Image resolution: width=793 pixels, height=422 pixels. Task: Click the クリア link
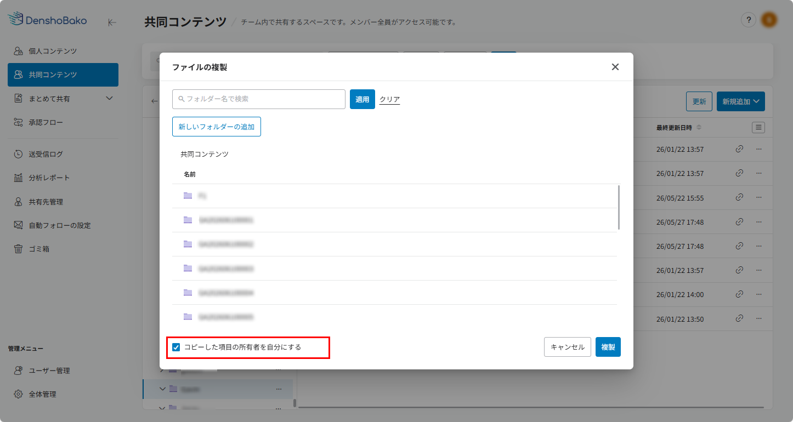click(389, 99)
